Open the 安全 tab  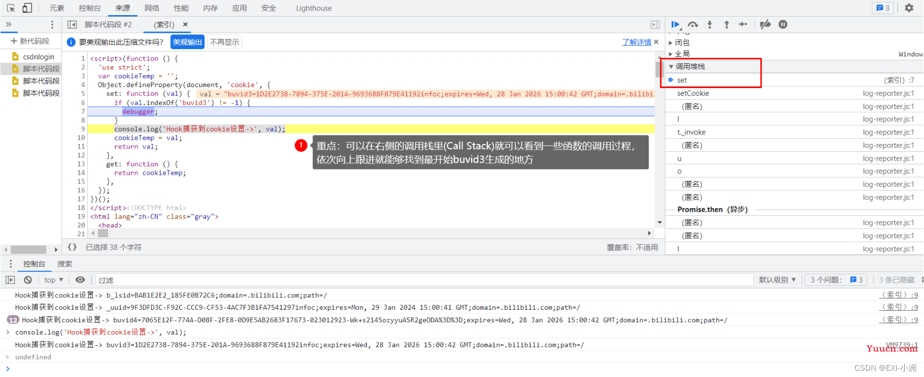click(x=269, y=8)
